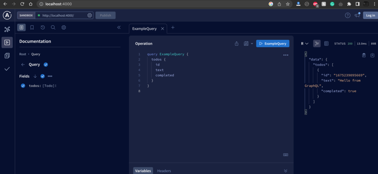This screenshot has width=378, height=174.
Task: Select the Explorer play icon in sidebar
Action: [x=7, y=42]
